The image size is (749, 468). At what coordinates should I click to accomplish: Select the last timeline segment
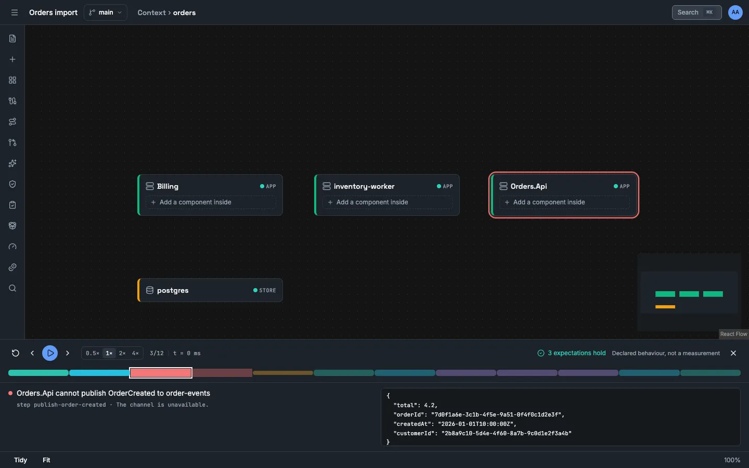pyautogui.click(x=711, y=373)
